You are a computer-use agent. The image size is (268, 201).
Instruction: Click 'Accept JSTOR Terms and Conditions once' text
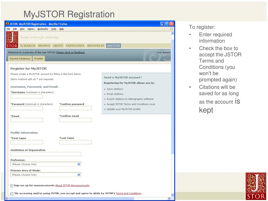tap(131, 104)
